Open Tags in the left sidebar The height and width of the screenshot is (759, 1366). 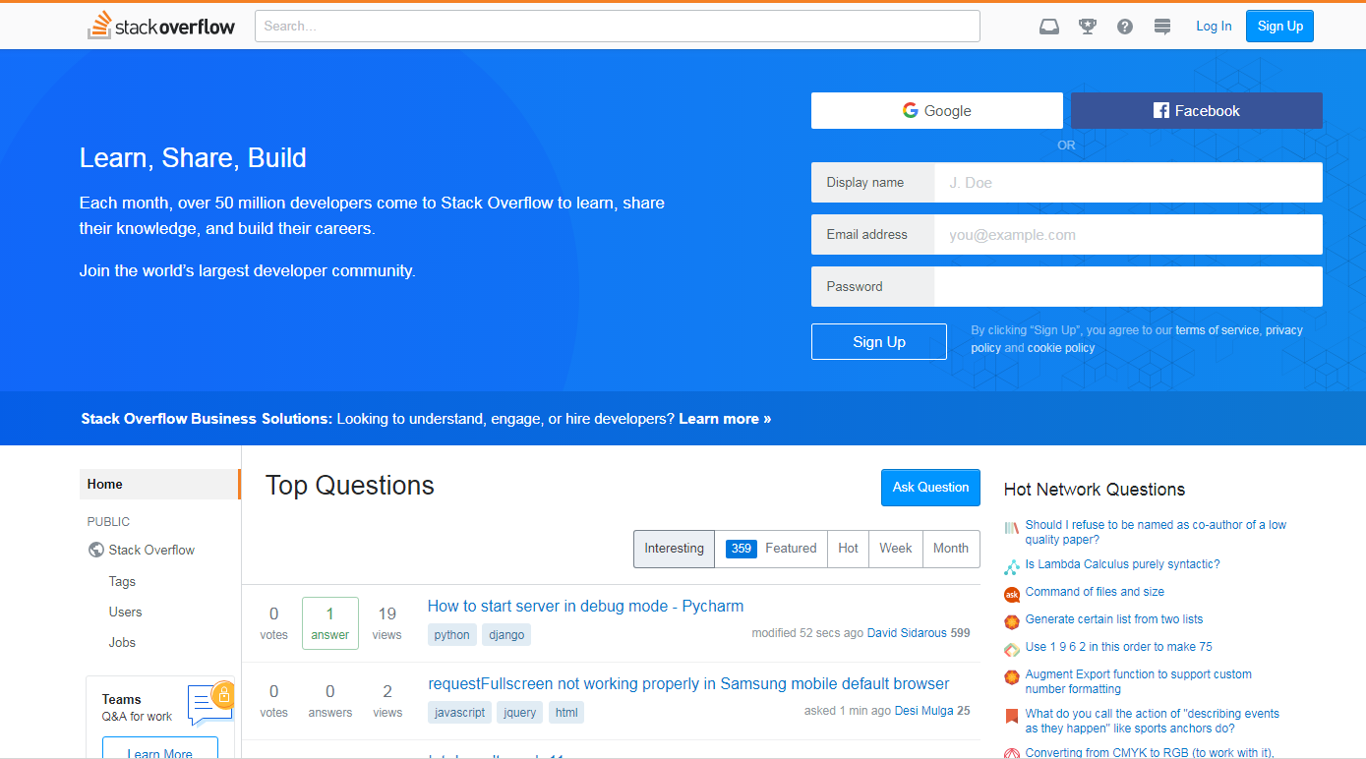pos(122,581)
